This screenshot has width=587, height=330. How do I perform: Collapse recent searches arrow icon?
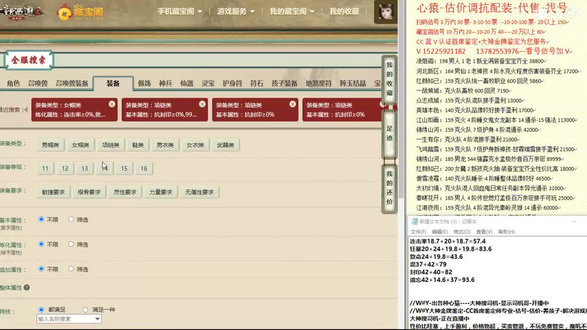click(x=26, y=110)
